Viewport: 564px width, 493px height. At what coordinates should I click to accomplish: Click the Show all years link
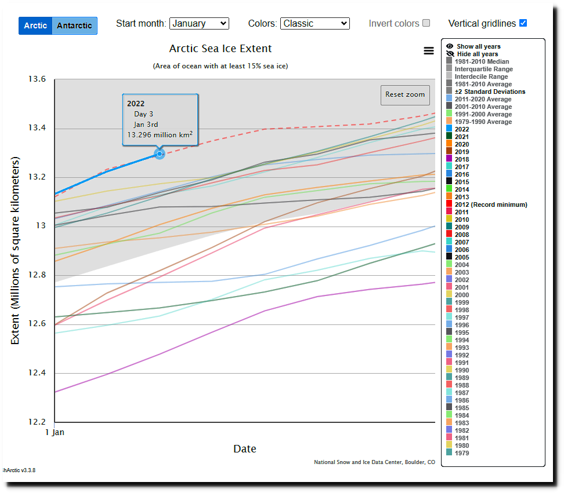[478, 46]
